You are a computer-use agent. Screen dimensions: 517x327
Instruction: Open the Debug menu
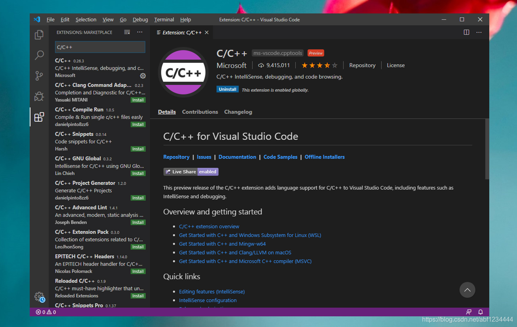(x=140, y=19)
